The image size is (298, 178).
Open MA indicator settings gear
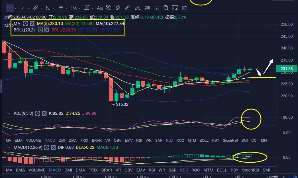[26, 24]
